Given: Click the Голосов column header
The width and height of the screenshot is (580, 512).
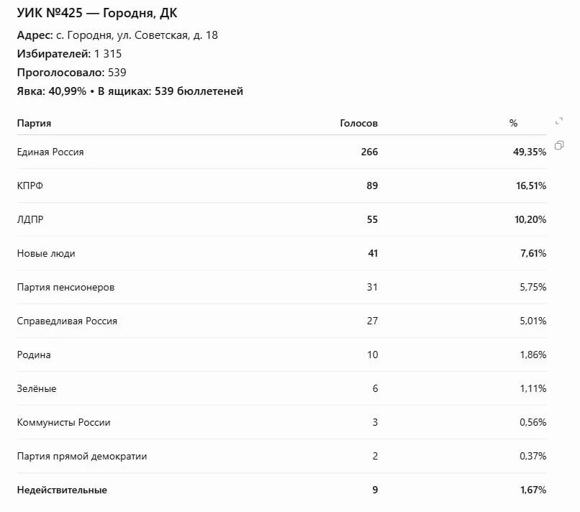Looking at the screenshot, I should (x=359, y=123).
